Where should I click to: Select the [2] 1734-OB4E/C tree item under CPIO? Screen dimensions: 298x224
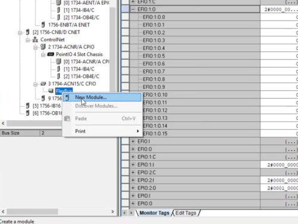point(81,76)
